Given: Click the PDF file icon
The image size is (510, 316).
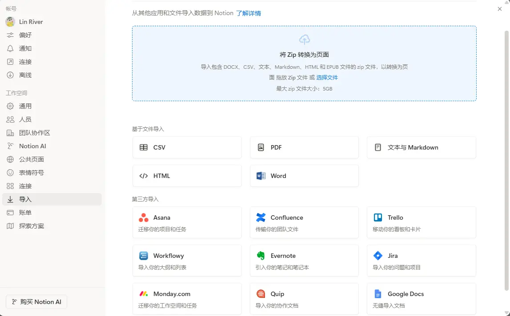Looking at the screenshot, I should tap(261, 147).
